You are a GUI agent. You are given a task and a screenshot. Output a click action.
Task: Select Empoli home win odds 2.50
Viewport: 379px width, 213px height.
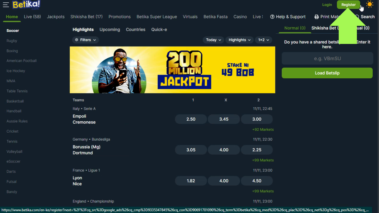191,119
